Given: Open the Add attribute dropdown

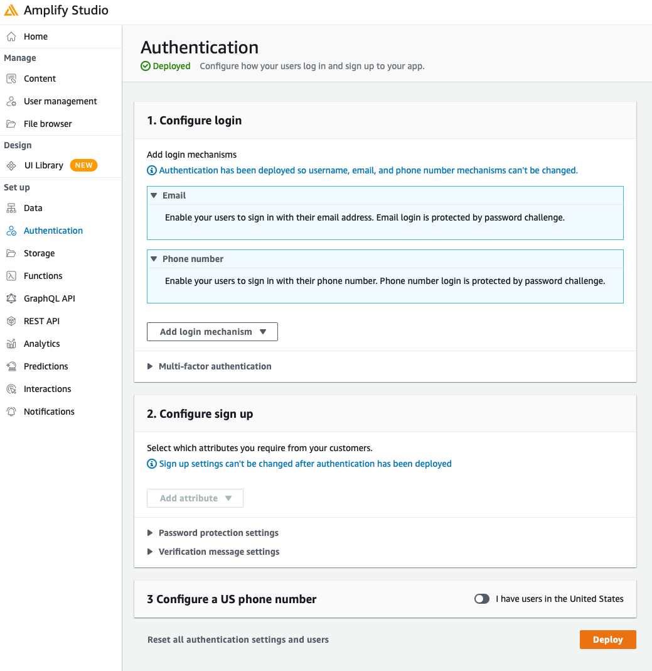Looking at the screenshot, I should [x=195, y=498].
